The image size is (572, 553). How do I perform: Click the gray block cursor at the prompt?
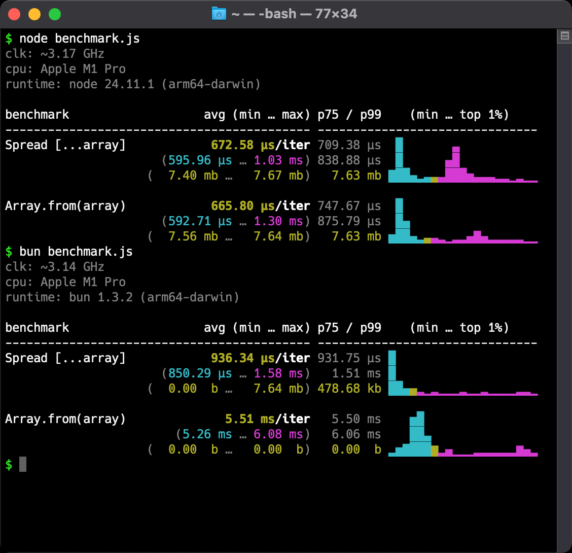(23, 464)
